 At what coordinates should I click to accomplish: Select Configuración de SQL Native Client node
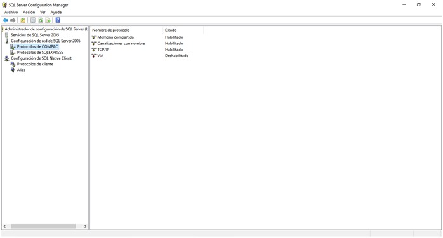(41, 58)
